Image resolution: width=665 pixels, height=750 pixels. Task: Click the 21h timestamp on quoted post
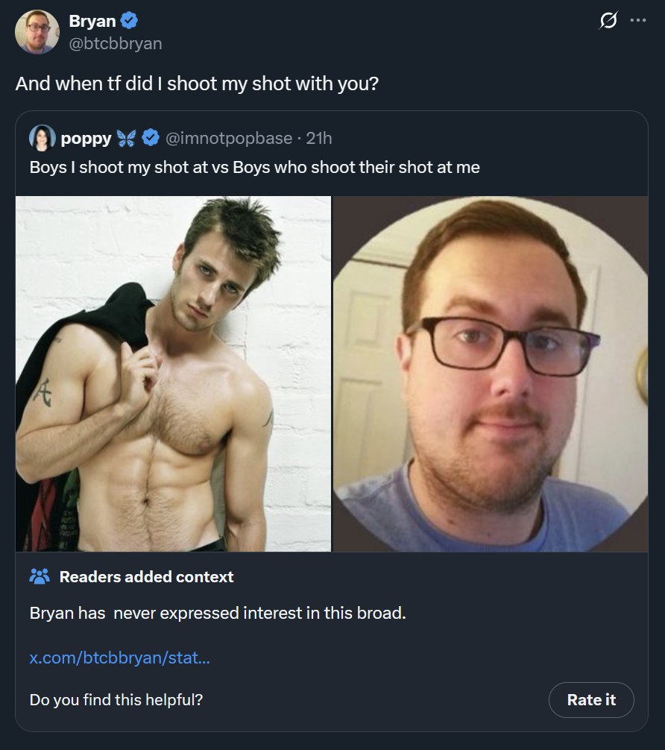(319, 138)
